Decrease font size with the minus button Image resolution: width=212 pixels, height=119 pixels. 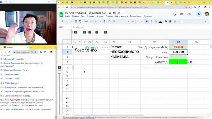[x=133, y=21]
